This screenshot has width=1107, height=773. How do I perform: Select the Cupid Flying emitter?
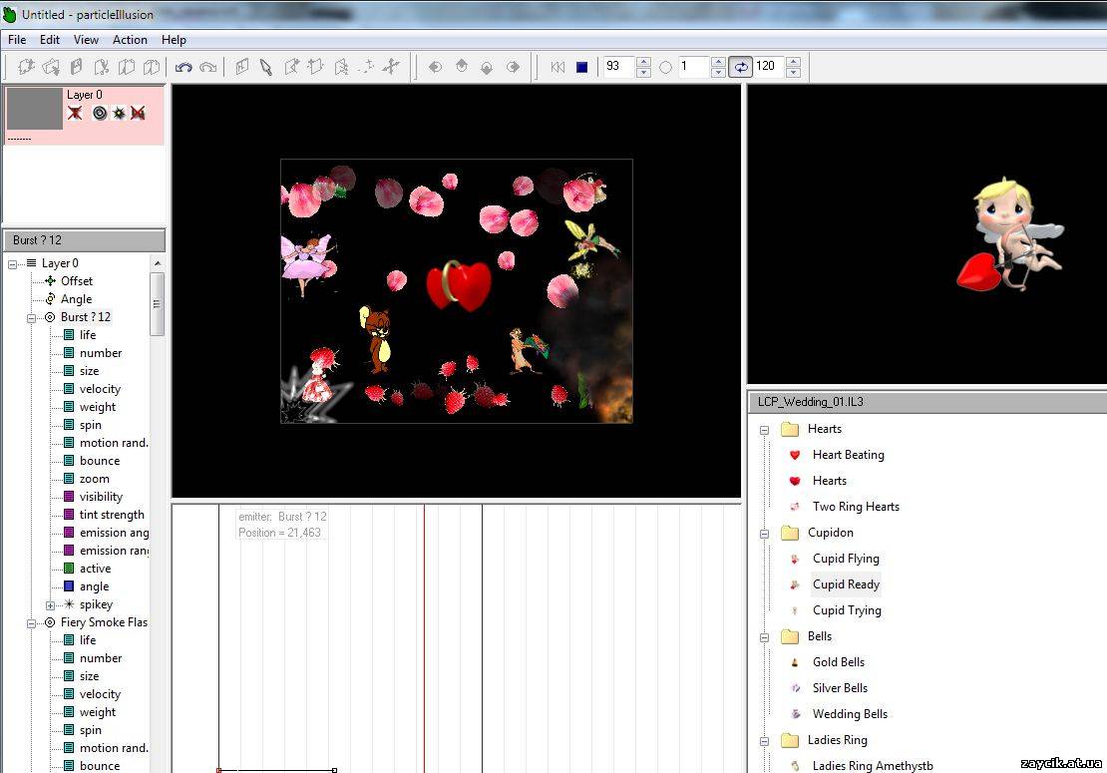[846, 559]
